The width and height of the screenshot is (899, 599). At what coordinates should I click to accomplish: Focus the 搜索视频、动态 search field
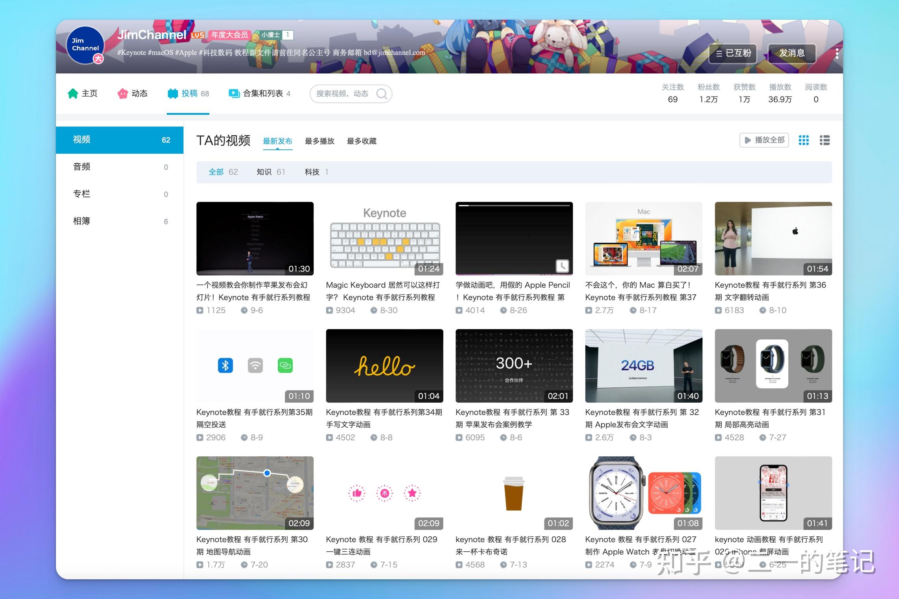[x=351, y=94]
